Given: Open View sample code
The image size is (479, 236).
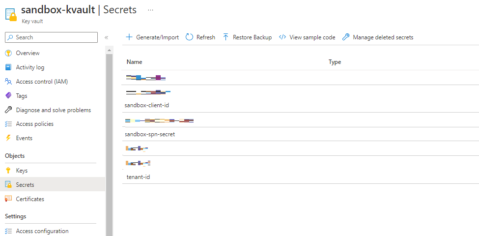Looking at the screenshot, I should [x=307, y=37].
